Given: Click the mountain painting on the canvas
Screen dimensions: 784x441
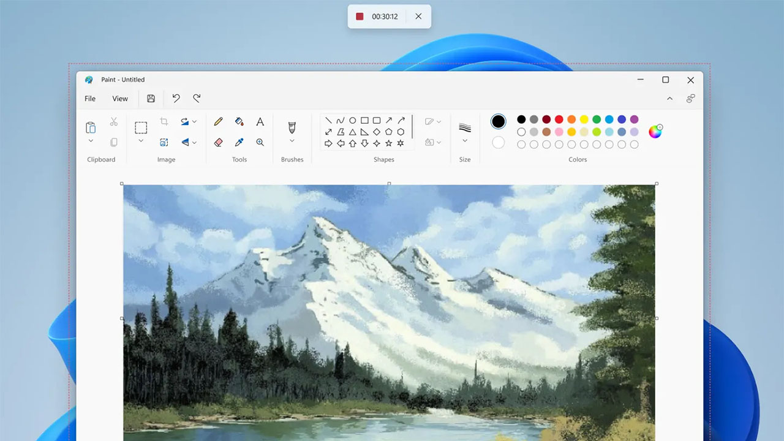Looking at the screenshot, I should 389,312.
